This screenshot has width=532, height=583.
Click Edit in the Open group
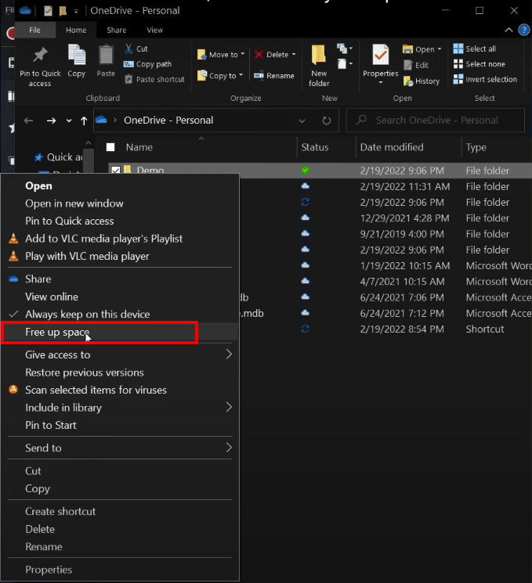(x=416, y=66)
